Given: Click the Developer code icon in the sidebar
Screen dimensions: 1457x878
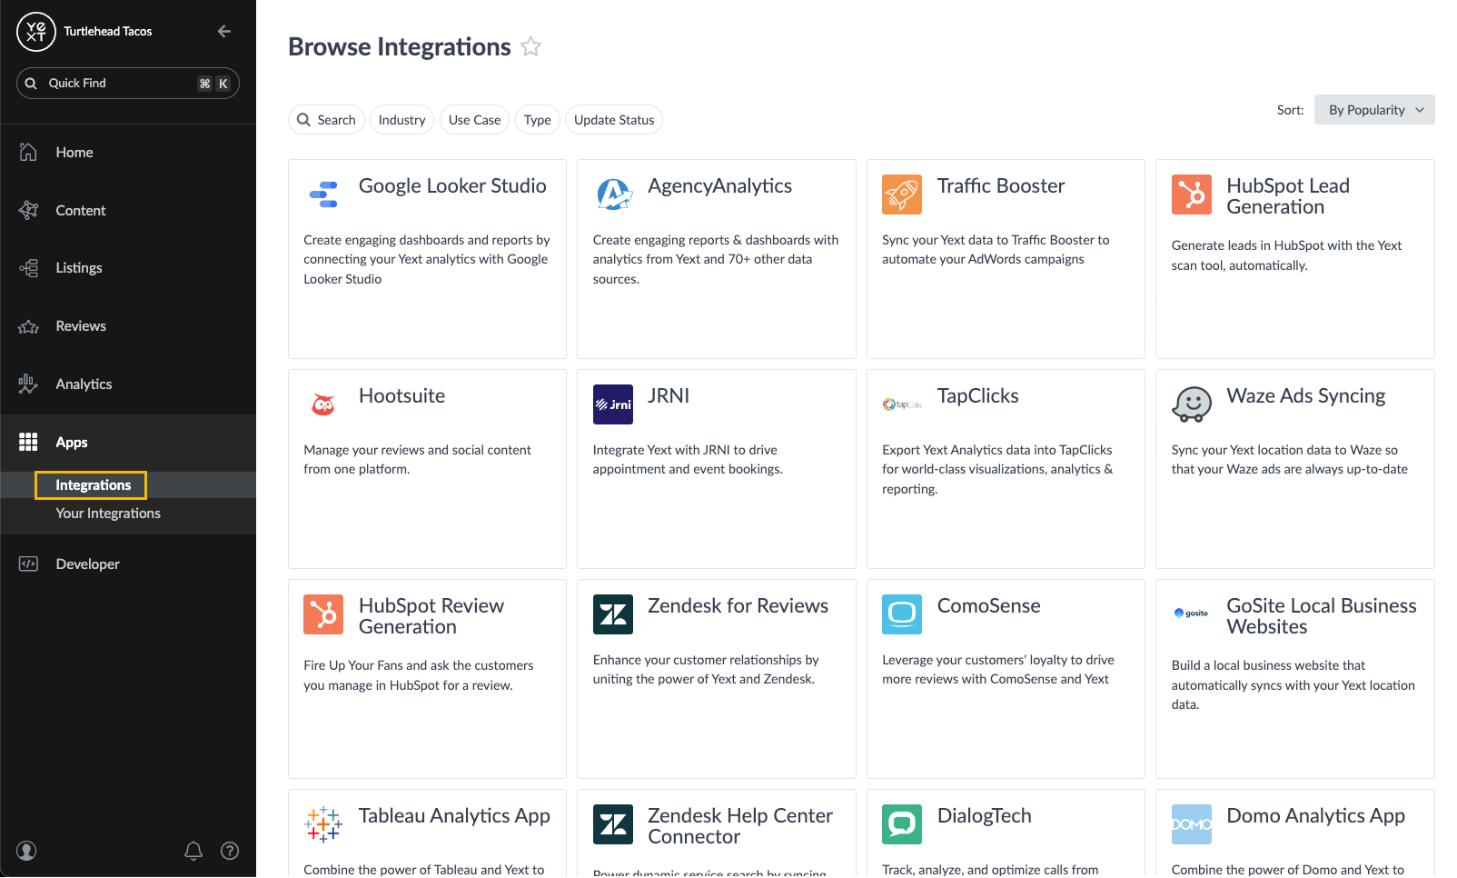Looking at the screenshot, I should [28, 564].
